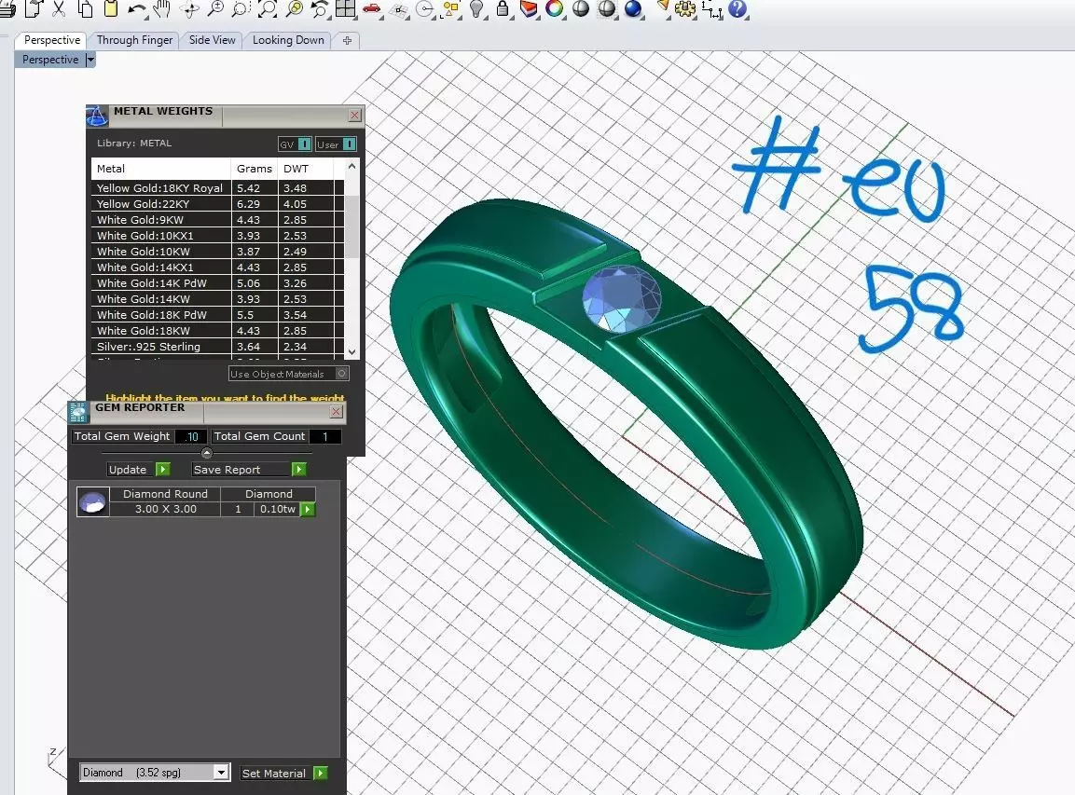1075x795 pixels.
Task: Click the Gem Reporter panel collapse handle
Action: click(206, 453)
